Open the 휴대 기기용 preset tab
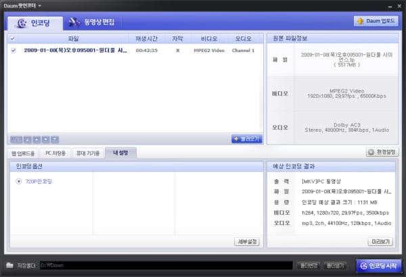The width and height of the screenshot is (406, 277). tap(88, 153)
